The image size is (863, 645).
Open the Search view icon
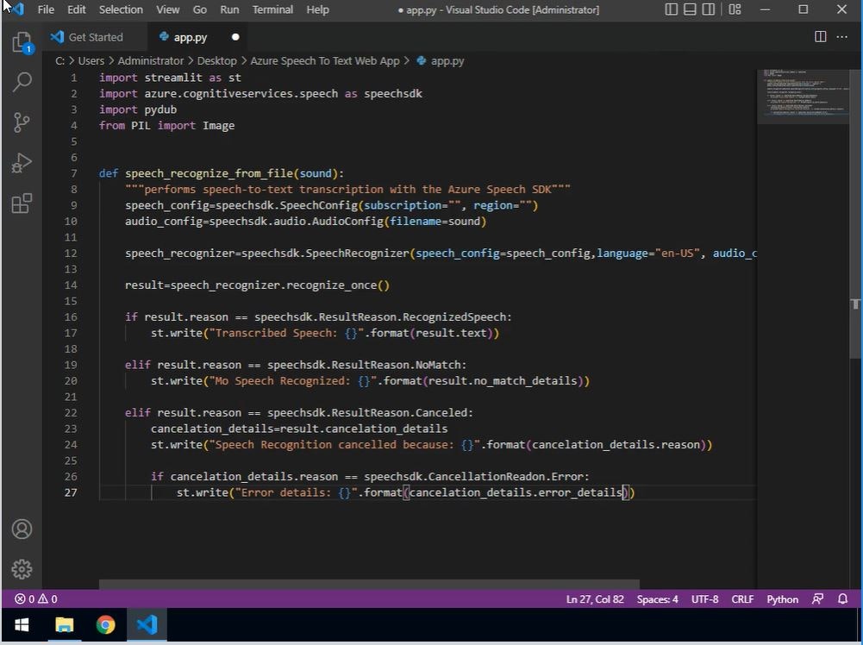pyautogui.click(x=22, y=82)
